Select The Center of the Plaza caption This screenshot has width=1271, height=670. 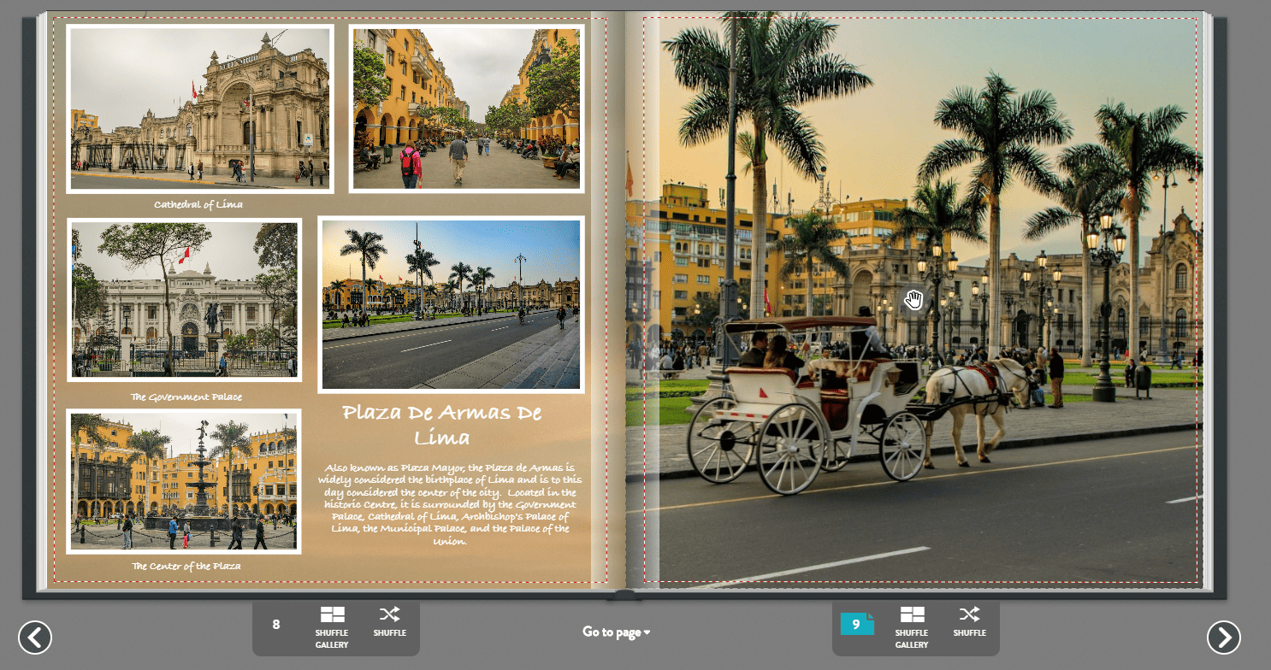(186, 566)
